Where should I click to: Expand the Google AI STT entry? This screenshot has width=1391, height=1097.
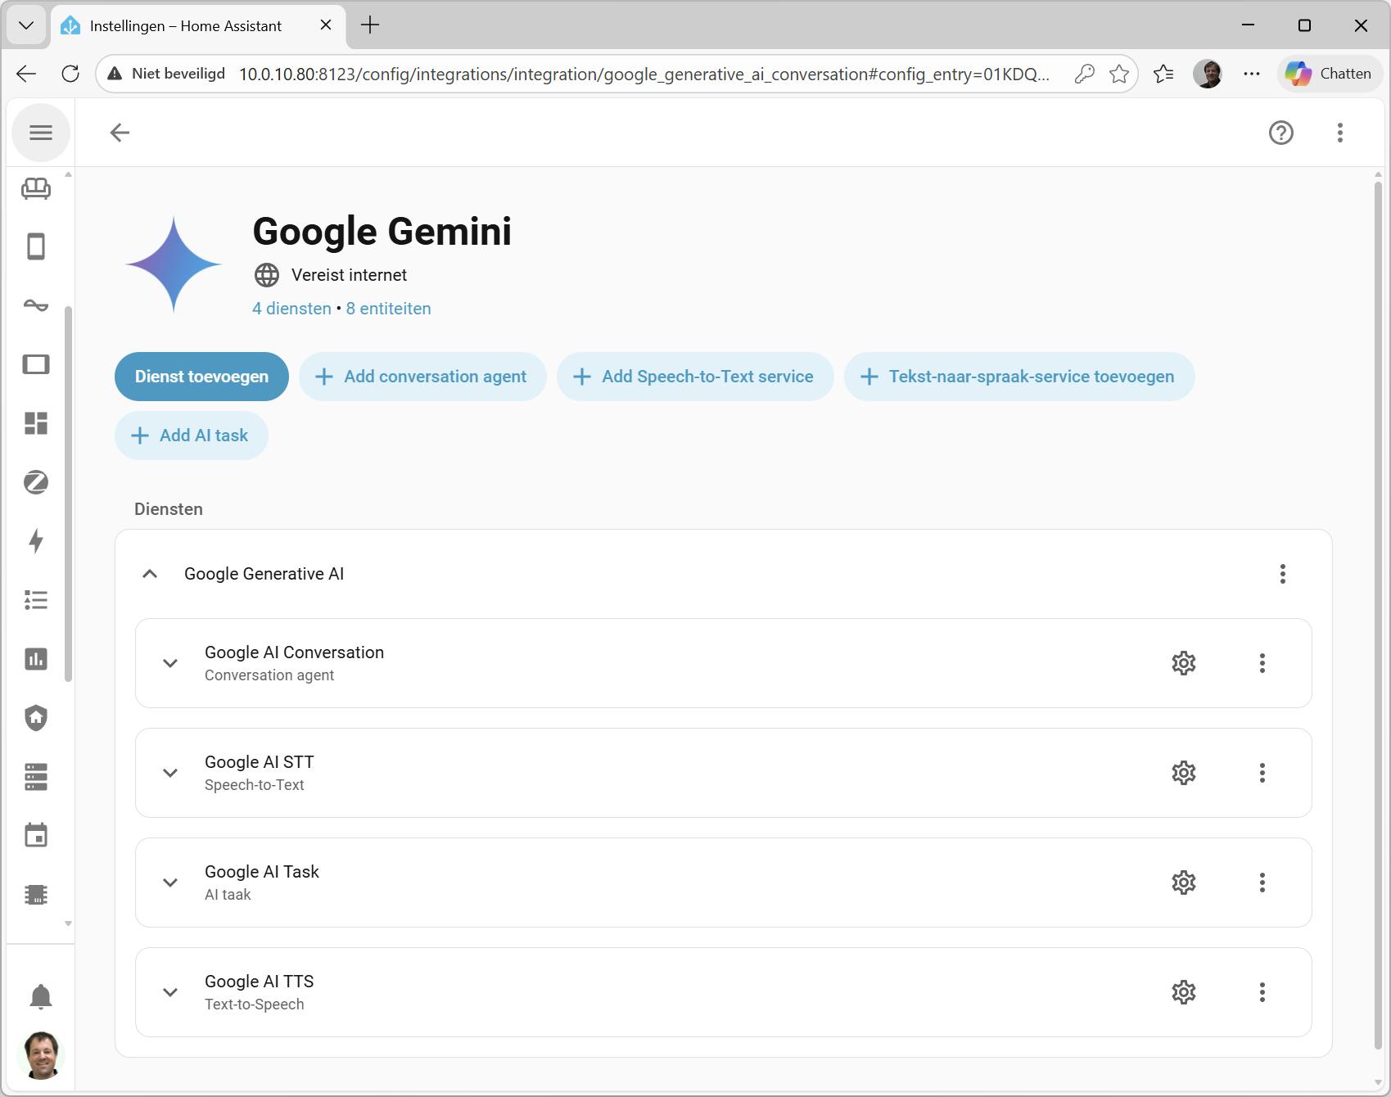(170, 773)
